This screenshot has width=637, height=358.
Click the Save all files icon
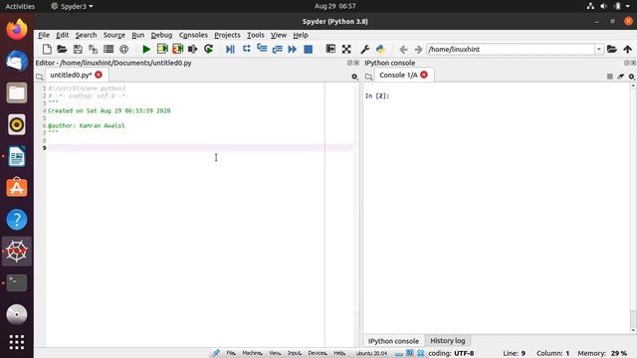pyautogui.click(x=93, y=49)
